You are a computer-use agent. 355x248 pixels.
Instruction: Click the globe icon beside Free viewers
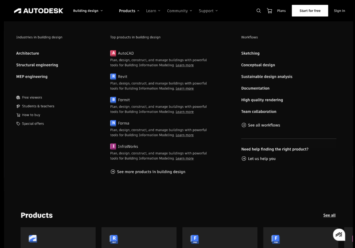click(18, 98)
